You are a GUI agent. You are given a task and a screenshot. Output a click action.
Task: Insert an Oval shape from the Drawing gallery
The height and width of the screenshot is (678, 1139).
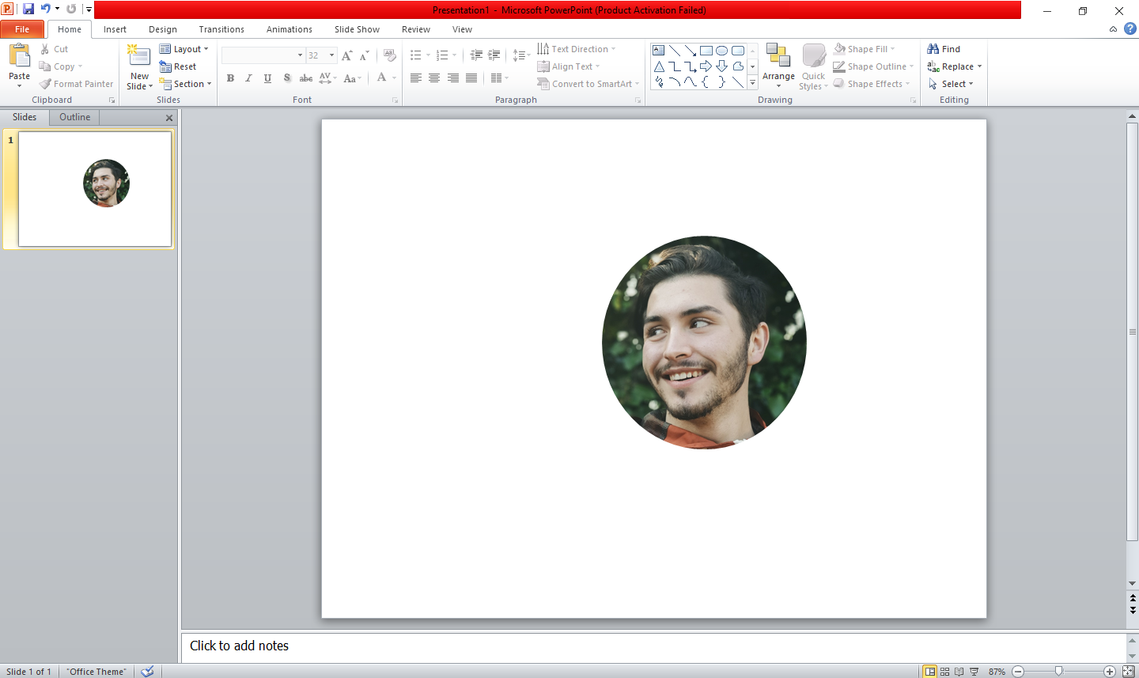click(x=722, y=50)
